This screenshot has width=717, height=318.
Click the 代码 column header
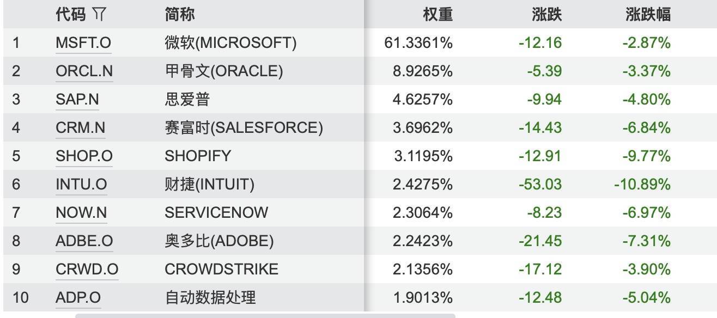coord(71,15)
